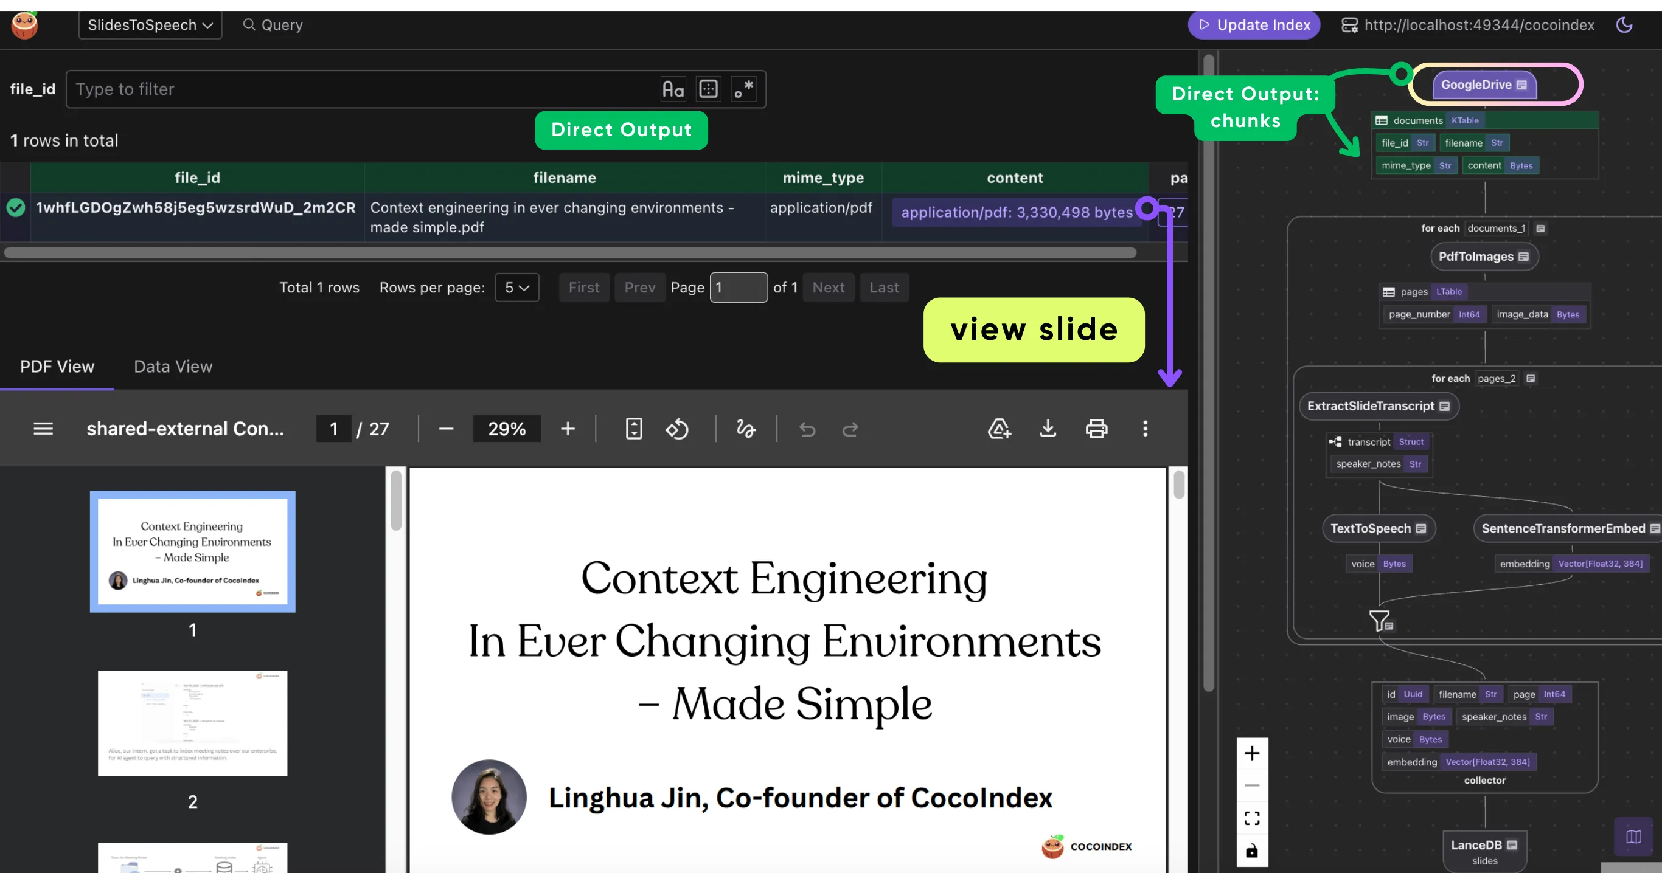Change rows per page value
Viewport: 1662px width, 873px height.
(516, 288)
